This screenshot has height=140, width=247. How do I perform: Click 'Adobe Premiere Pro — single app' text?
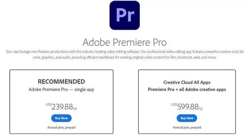click(x=62, y=90)
